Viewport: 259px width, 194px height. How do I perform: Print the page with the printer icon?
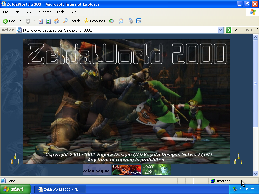[131, 21]
